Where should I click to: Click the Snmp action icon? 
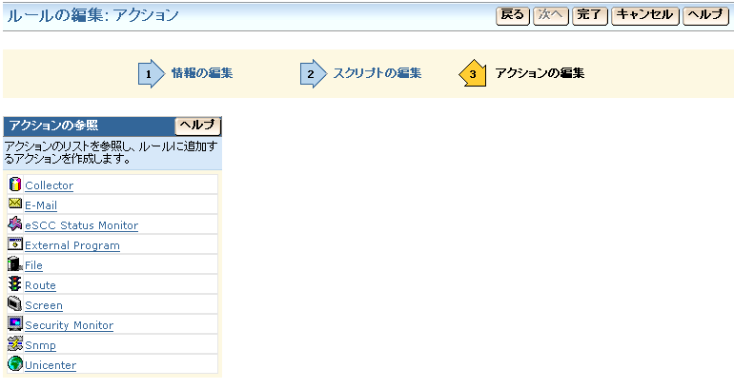click(15, 344)
